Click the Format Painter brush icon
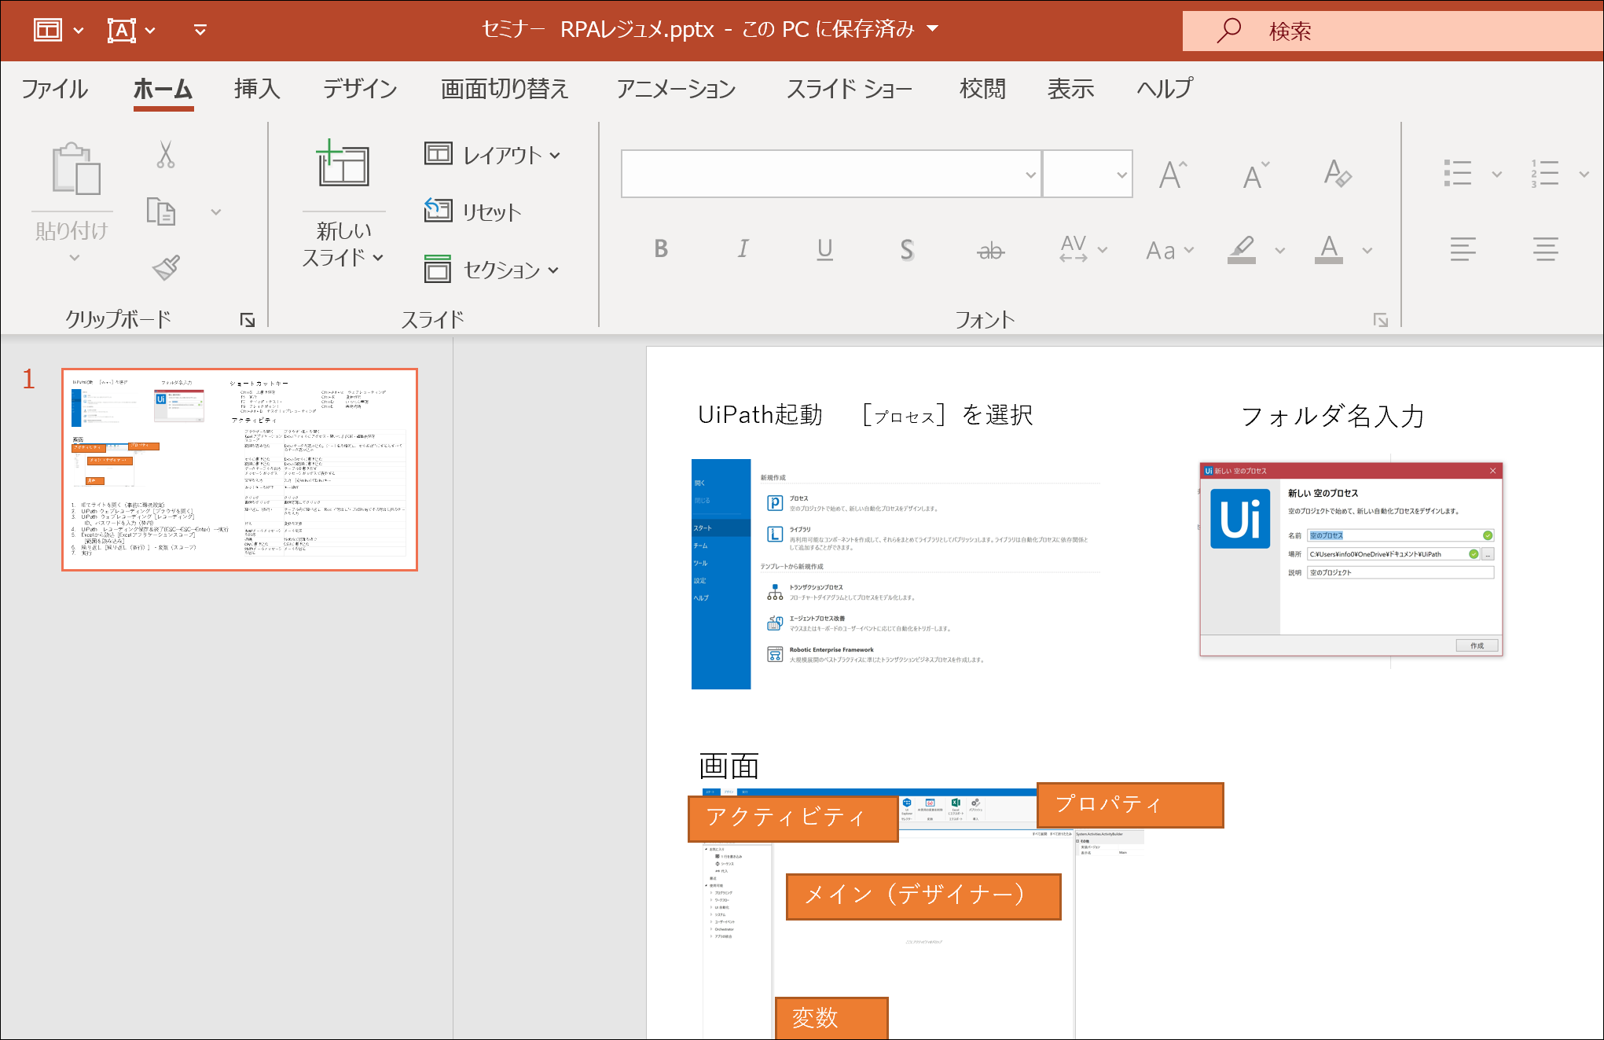This screenshot has width=1604, height=1040. [x=166, y=268]
